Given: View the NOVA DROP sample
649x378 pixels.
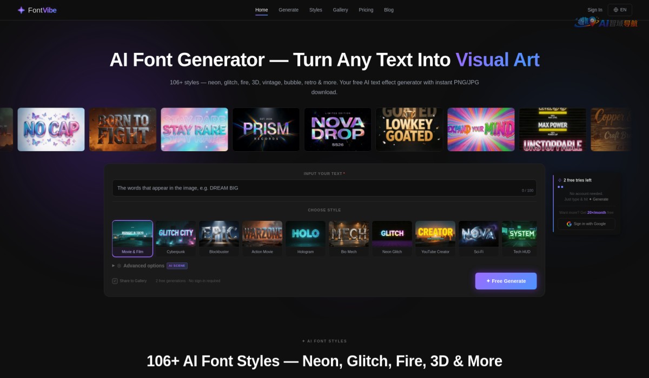Looking at the screenshot, I should [337, 130].
